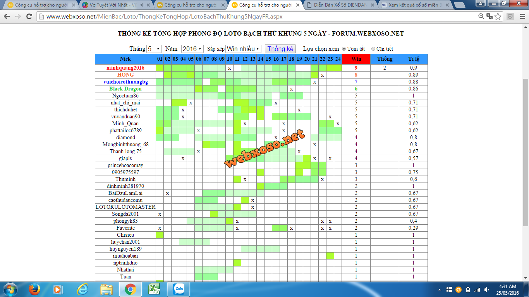
Task: Open the Chrome hamburger menu
Action: pos(522,17)
